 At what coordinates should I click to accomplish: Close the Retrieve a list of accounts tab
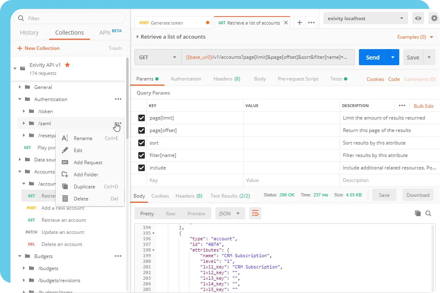[x=286, y=23]
